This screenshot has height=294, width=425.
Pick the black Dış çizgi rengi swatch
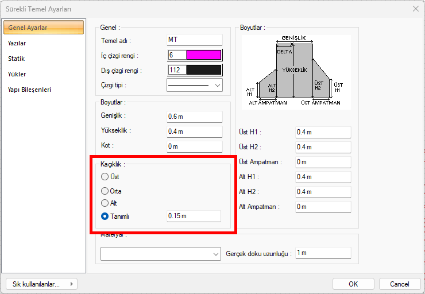coord(203,70)
